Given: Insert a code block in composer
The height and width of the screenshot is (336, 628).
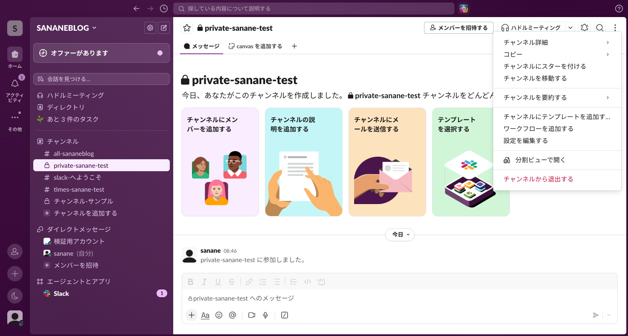Looking at the screenshot, I should coord(321,282).
